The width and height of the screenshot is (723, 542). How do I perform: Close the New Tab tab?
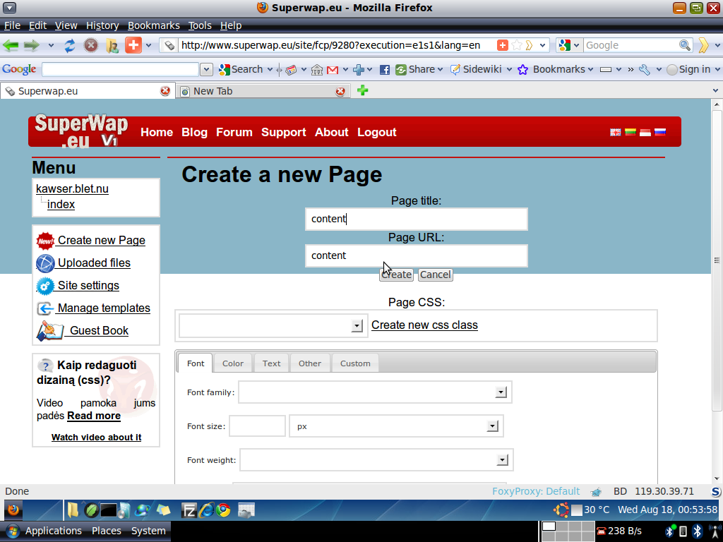tap(340, 91)
